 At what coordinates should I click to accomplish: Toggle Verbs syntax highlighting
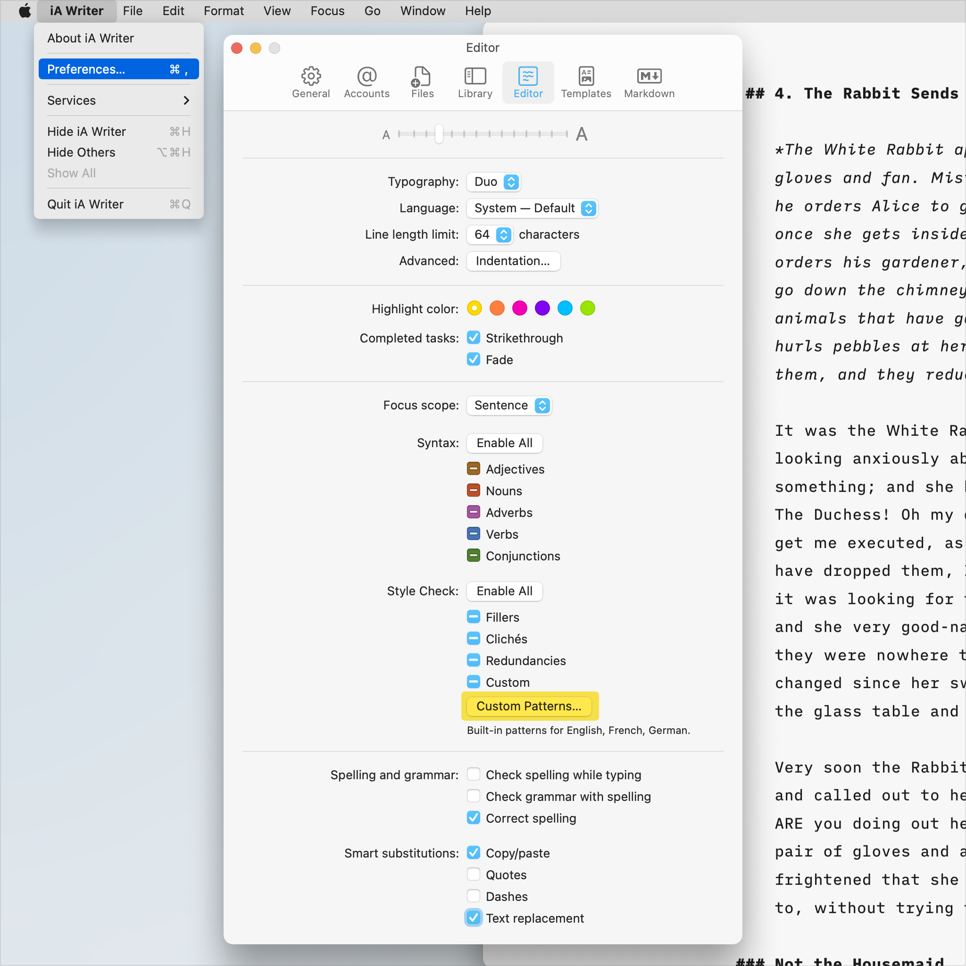click(x=473, y=533)
